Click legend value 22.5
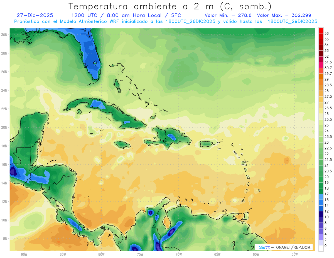Image resolution: width=334 pixels, height=258 pixels. tap(328, 148)
